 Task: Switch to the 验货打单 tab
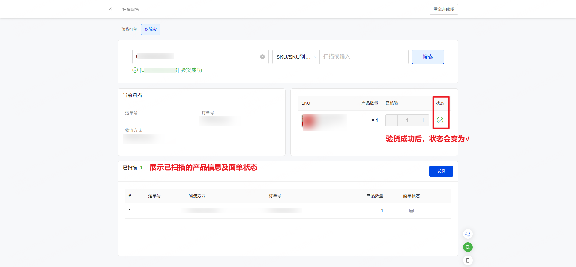tap(129, 29)
